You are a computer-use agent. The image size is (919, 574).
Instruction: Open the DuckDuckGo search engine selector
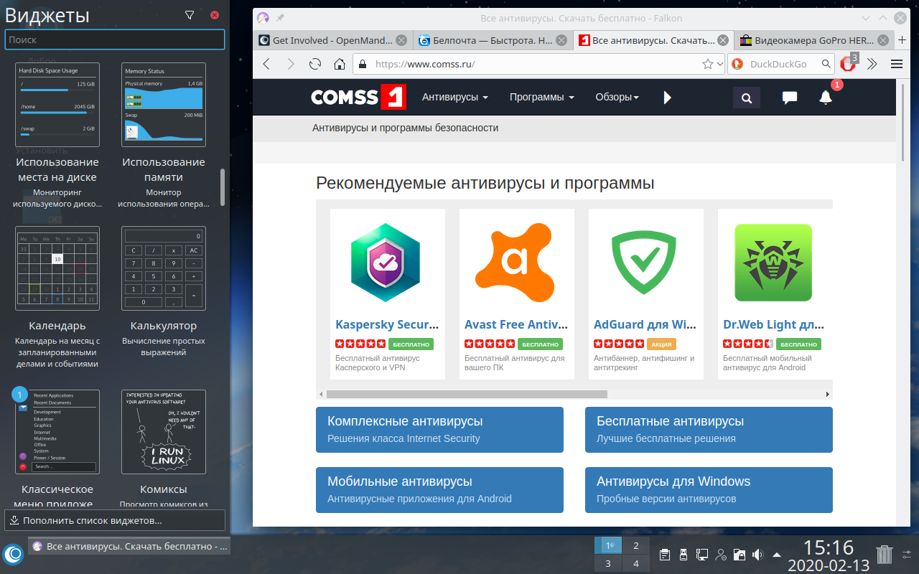pos(738,64)
